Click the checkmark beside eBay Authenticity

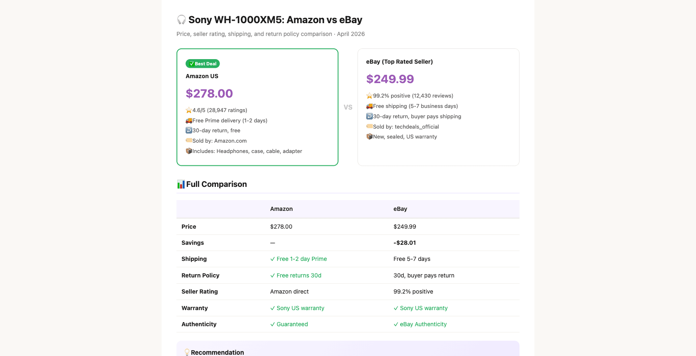[396, 324]
